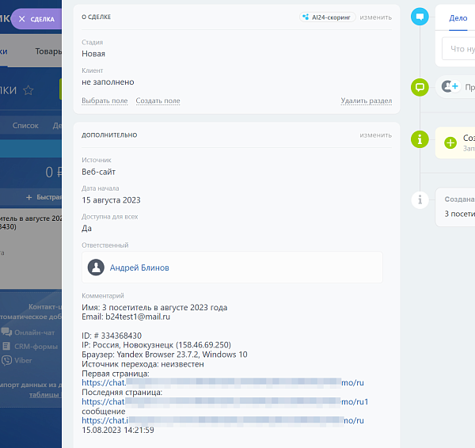This screenshot has width=475, height=448.
Task: Click Создать поле link
Action: 158,101
